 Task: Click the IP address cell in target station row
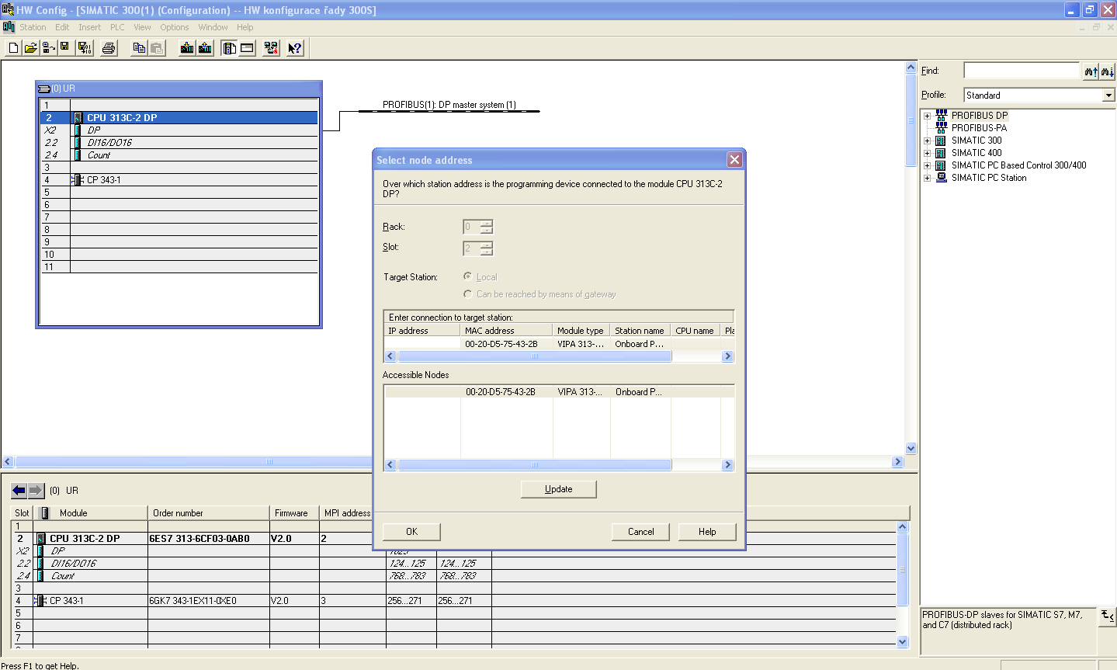coord(422,344)
